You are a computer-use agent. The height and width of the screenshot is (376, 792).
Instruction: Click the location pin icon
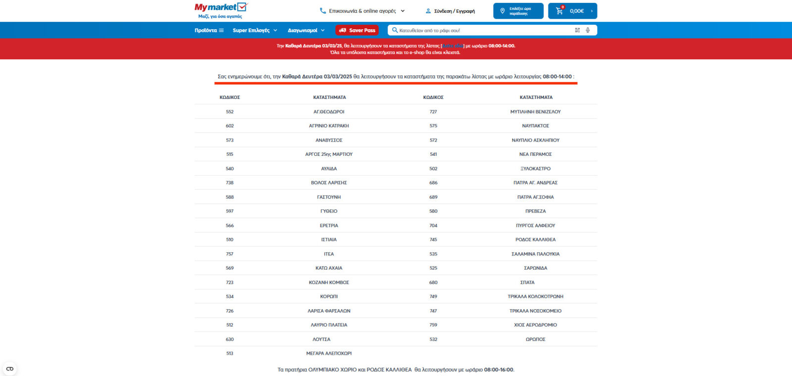tap(502, 11)
